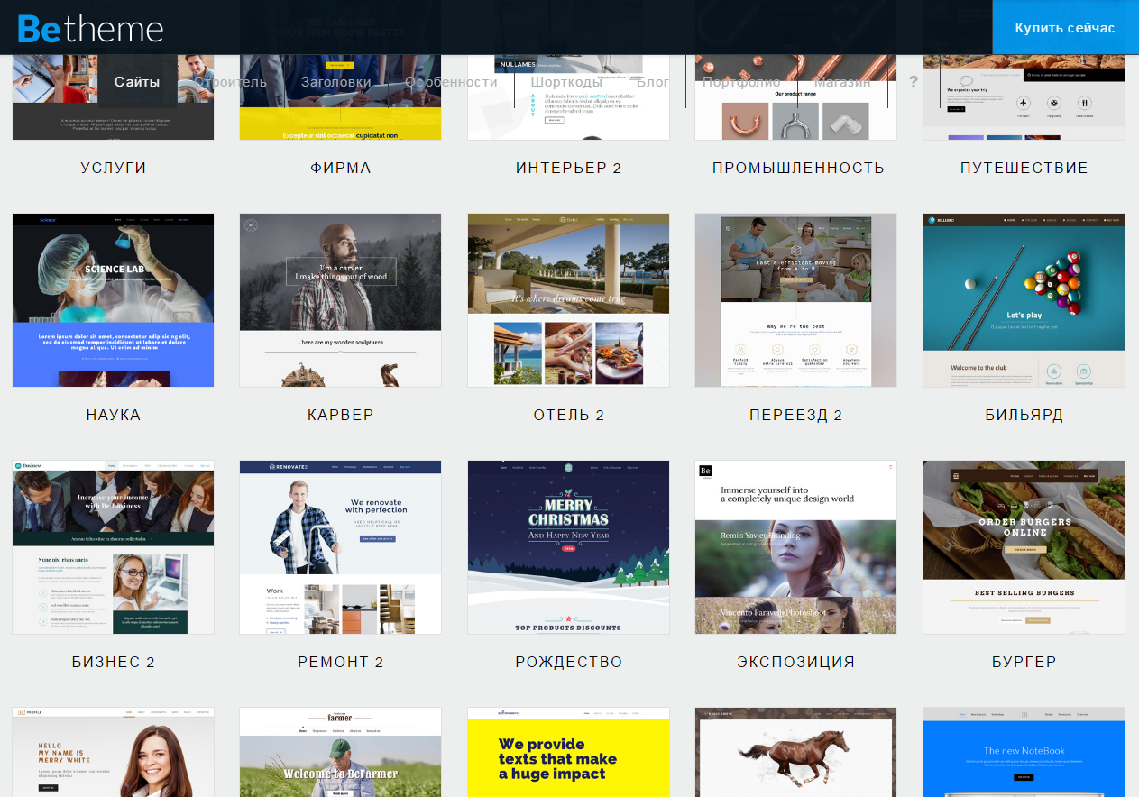
Task: View the moving service demo preview
Action: tap(796, 300)
